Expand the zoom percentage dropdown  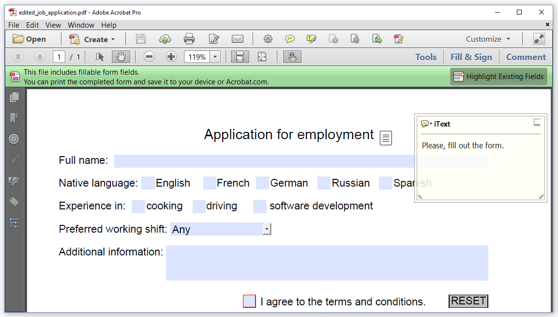(x=215, y=57)
